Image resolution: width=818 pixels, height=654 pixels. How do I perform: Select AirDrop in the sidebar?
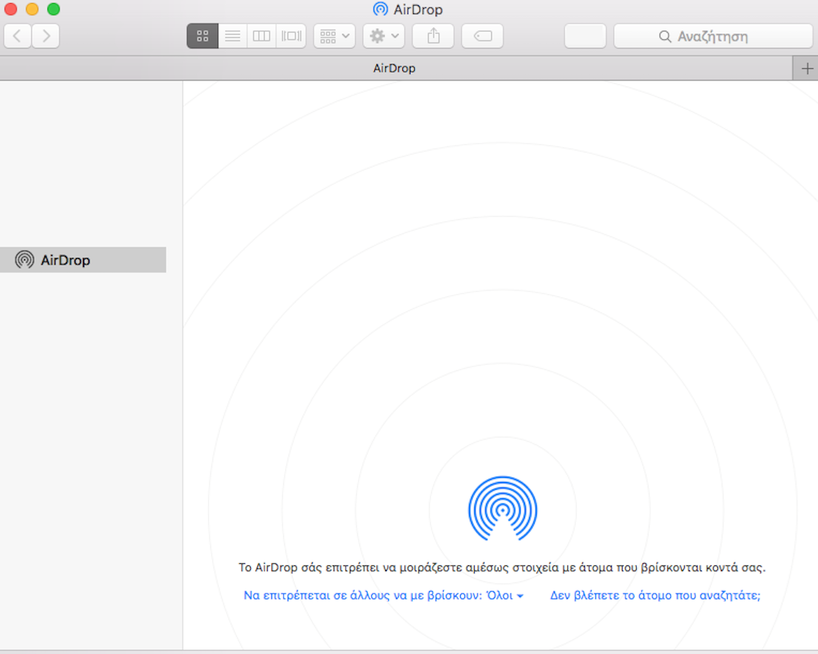[x=83, y=259]
